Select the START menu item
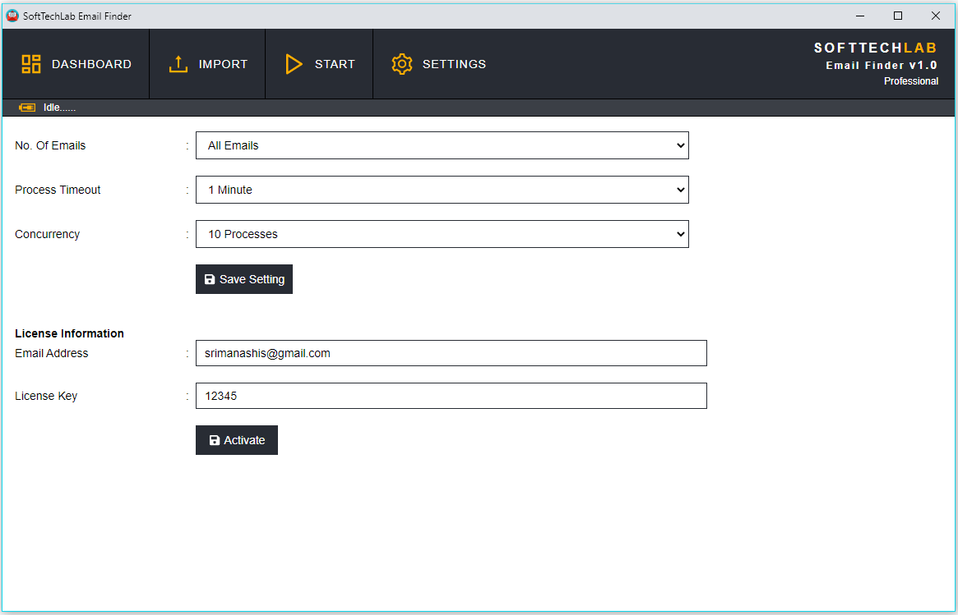958x615 pixels. point(320,64)
